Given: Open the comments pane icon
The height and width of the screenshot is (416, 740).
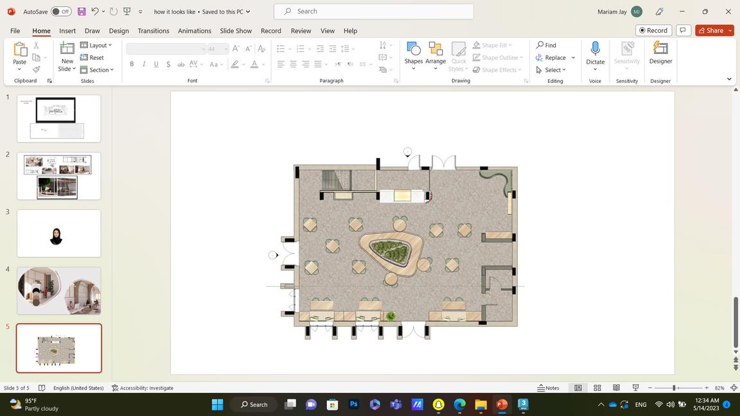Looking at the screenshot, I should 683,30.
